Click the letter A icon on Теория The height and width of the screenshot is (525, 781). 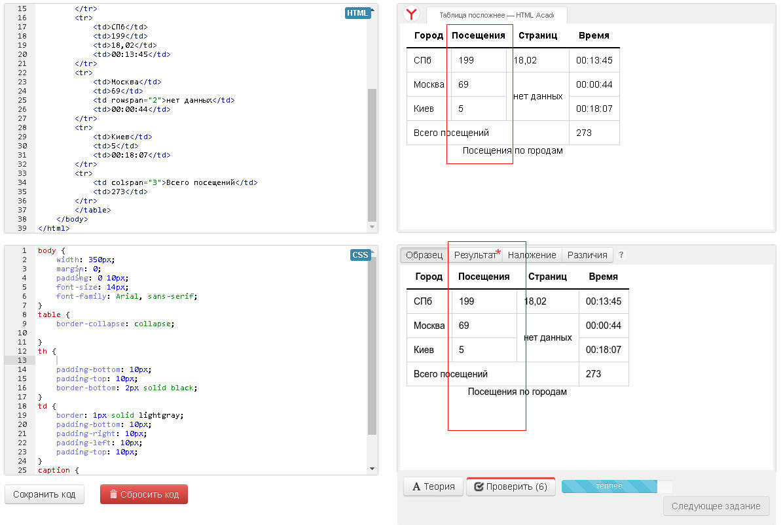(x=416, y=486)
